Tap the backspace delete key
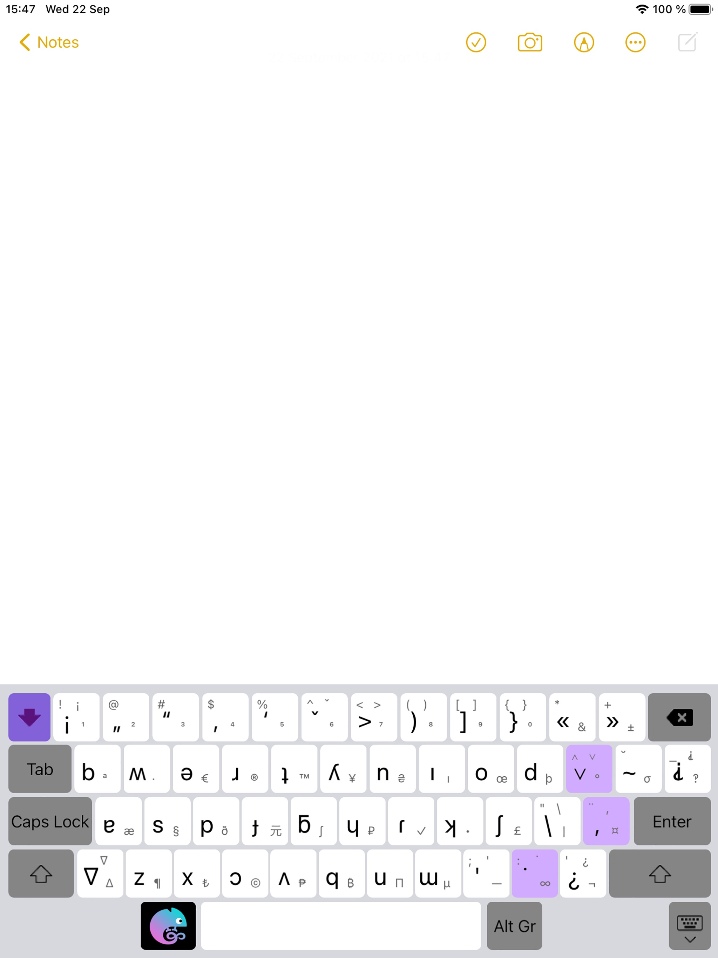 [x=679, y=717]
